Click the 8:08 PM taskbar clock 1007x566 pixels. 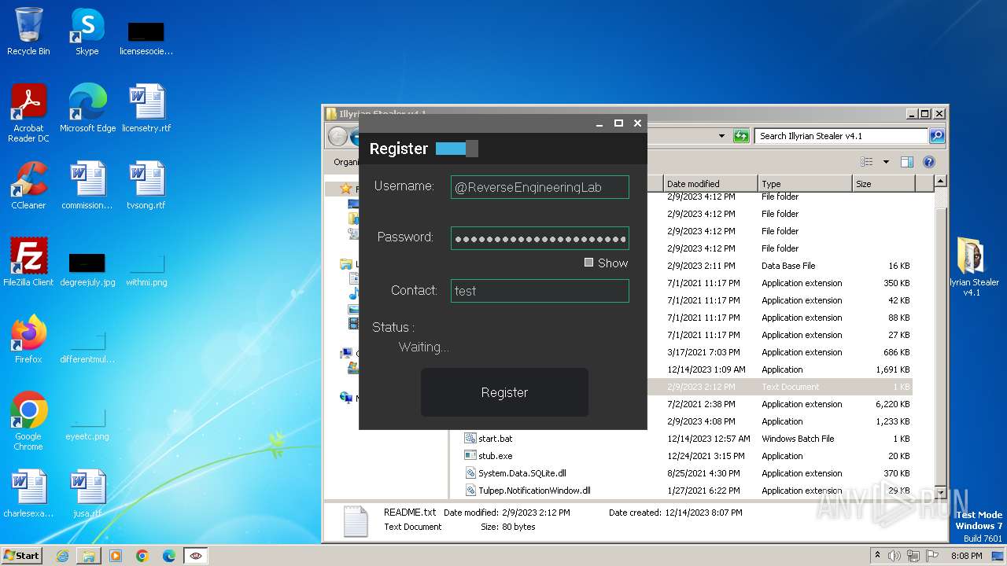tap(966, 556)
